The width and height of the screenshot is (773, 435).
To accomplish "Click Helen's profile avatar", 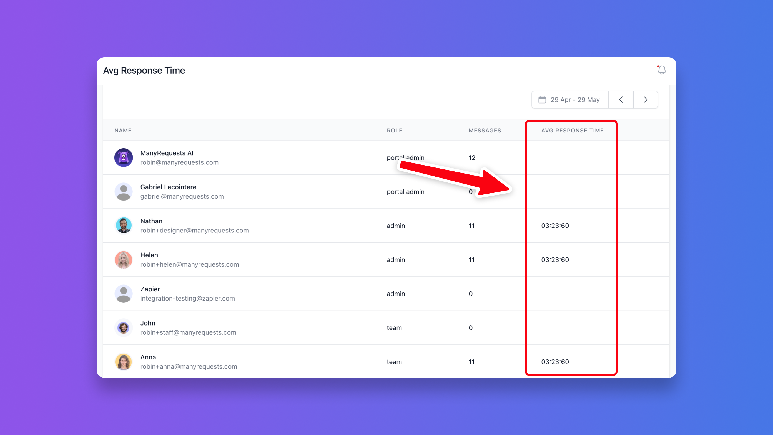I will 123,260.
